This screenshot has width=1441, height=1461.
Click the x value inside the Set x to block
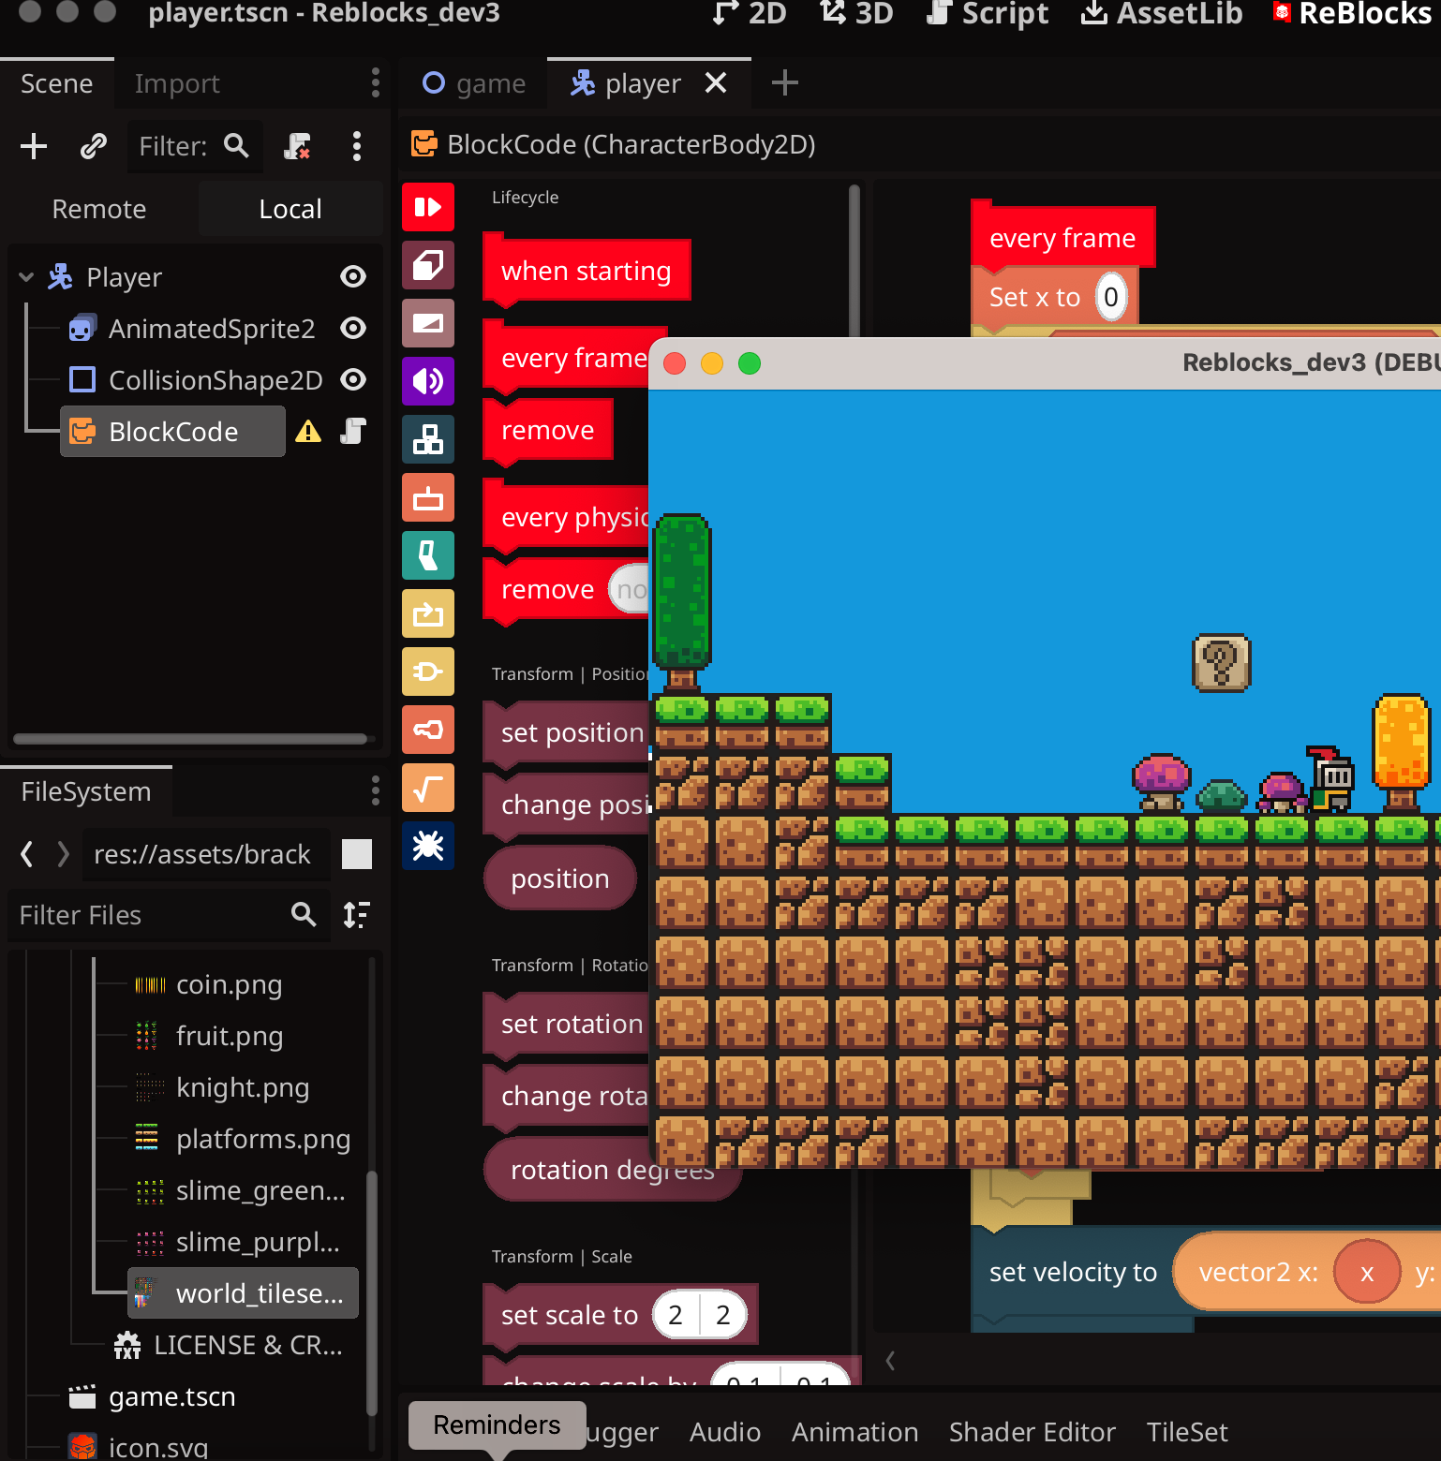tap(1111, 297)
